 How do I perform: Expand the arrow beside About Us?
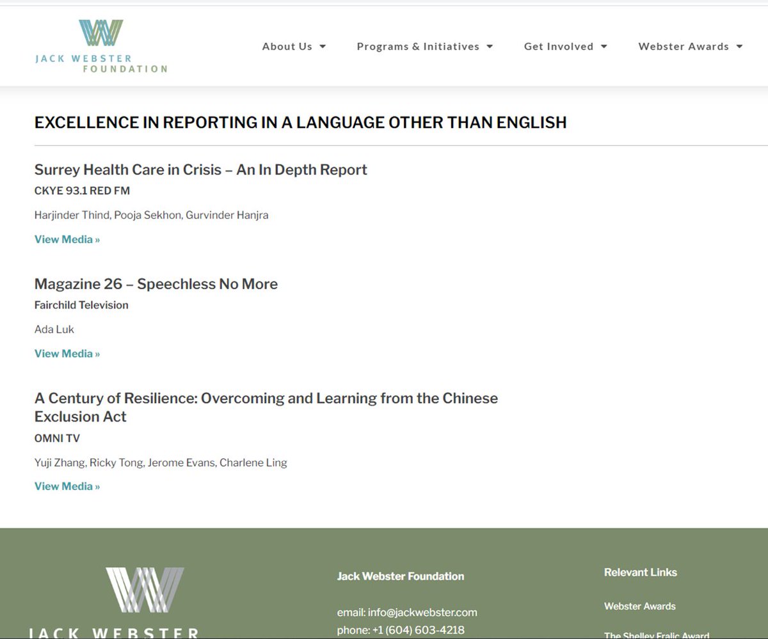coord(323,47)
